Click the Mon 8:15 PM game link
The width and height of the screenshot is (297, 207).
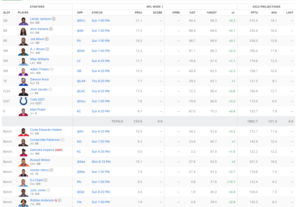point(101,162)
